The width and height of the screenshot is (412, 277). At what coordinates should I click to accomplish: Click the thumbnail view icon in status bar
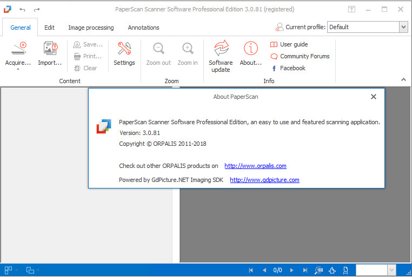(9, 270)
